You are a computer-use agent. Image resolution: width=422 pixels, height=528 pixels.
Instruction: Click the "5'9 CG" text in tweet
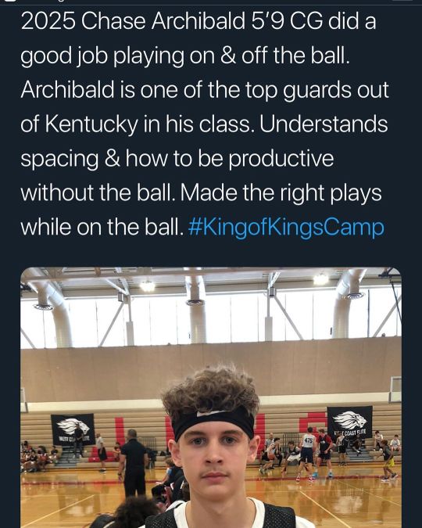click(287, 21)
